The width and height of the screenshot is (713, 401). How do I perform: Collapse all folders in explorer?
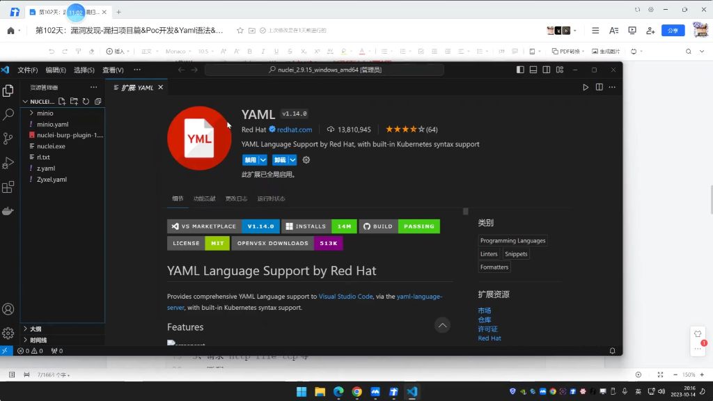(97, 102)
